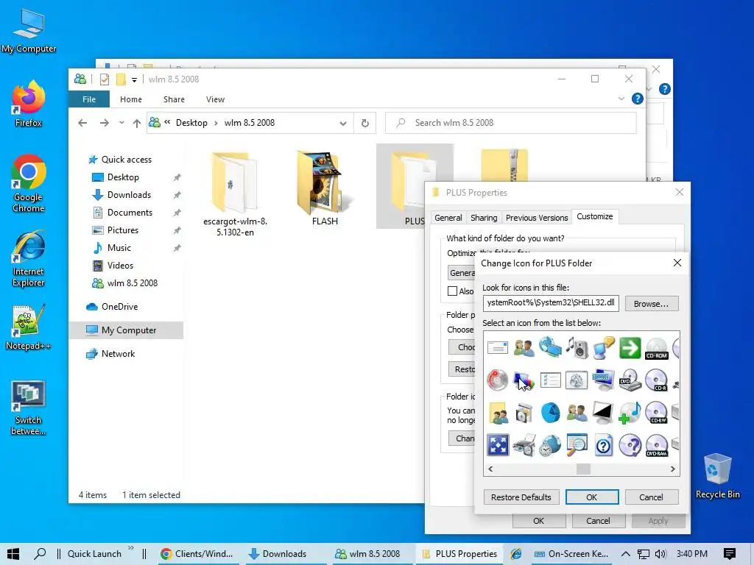The height and width of the screenshot is (565, 754).
Task: Select the monitor with keyboard icon
Action: (x=604, y=380)
